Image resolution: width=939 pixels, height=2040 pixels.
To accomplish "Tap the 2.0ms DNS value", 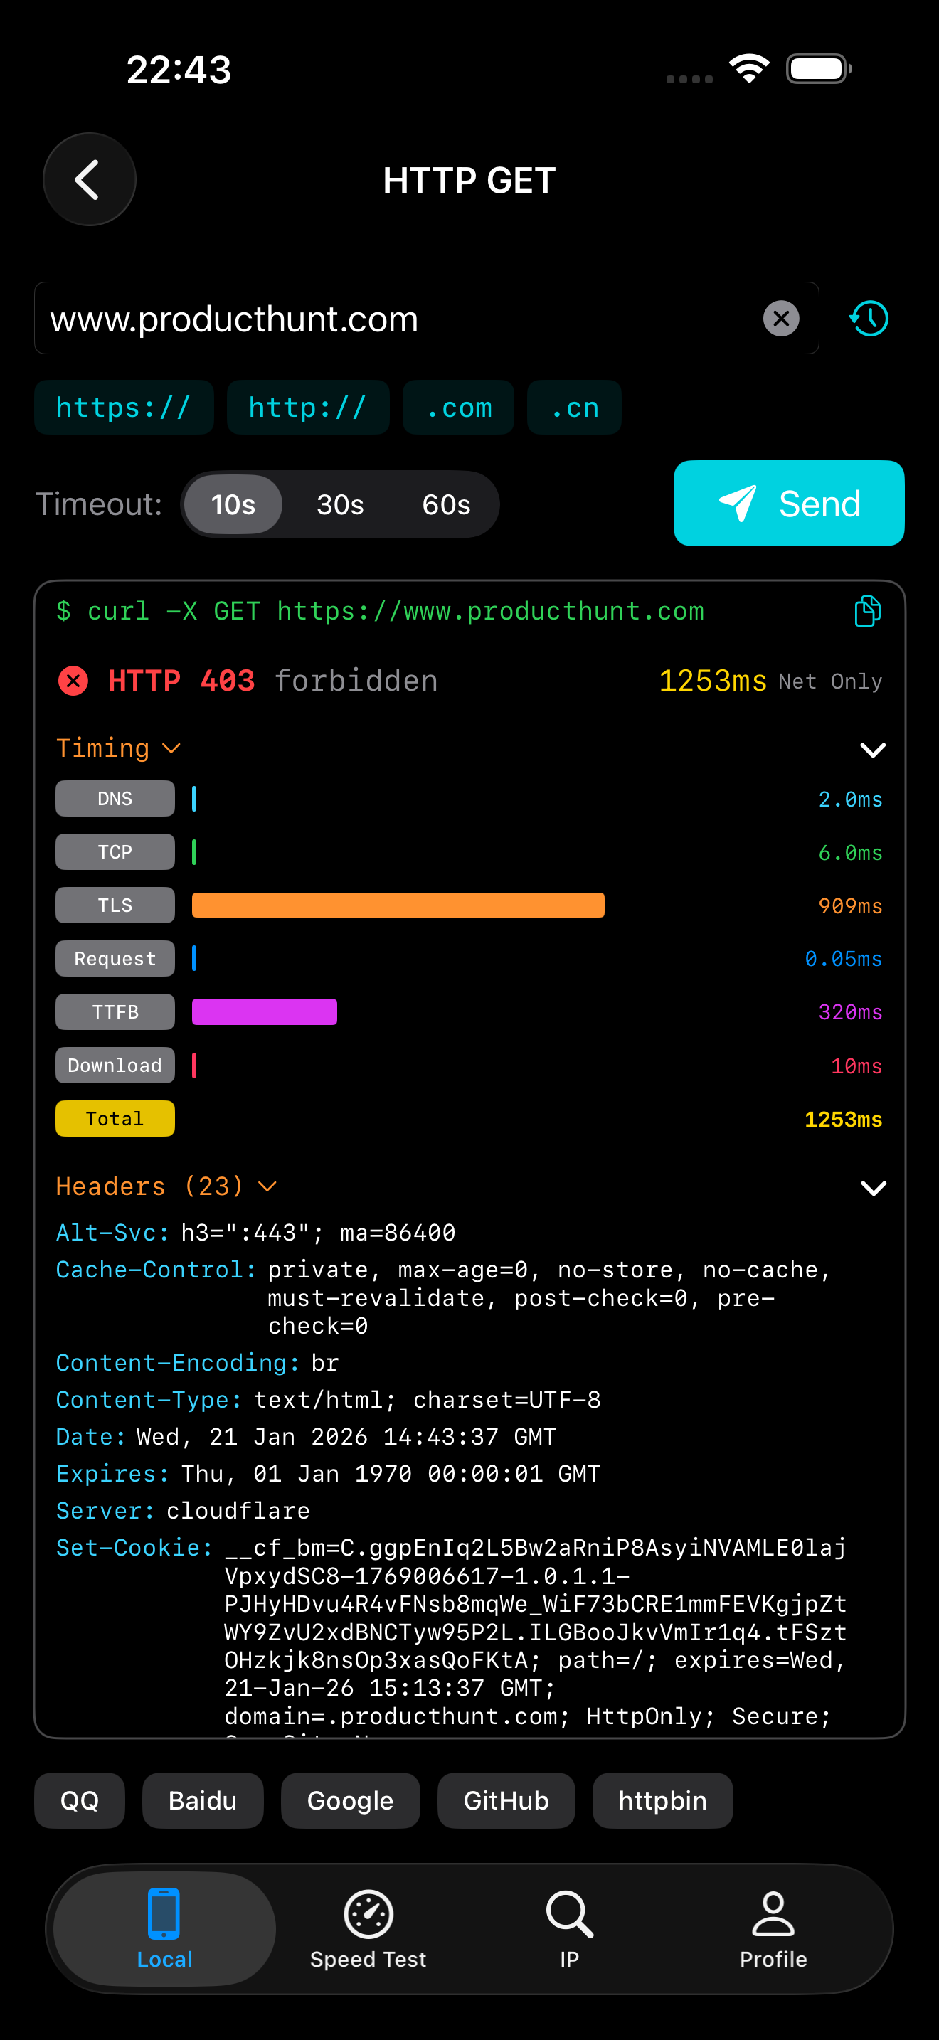I will pyautogui.click(x=850, y=799).
